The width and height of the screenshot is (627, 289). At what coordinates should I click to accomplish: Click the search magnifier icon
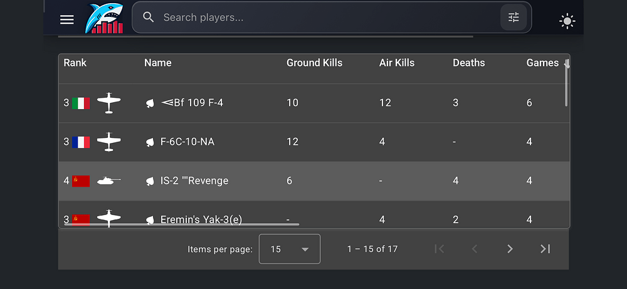(x=149, y=18)
